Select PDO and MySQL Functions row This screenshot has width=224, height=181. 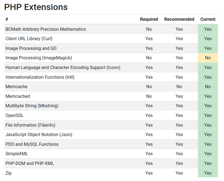[x=32, y=144]
